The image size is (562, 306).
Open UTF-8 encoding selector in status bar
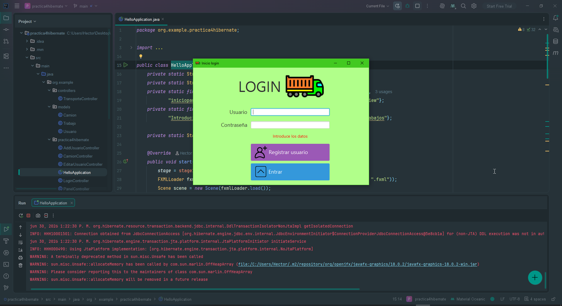point(515,299)
